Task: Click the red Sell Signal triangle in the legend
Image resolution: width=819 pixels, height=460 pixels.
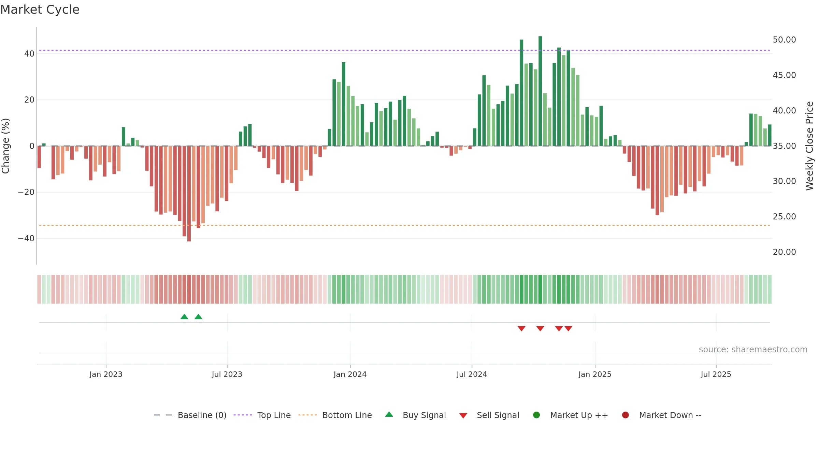Action: 463,416
